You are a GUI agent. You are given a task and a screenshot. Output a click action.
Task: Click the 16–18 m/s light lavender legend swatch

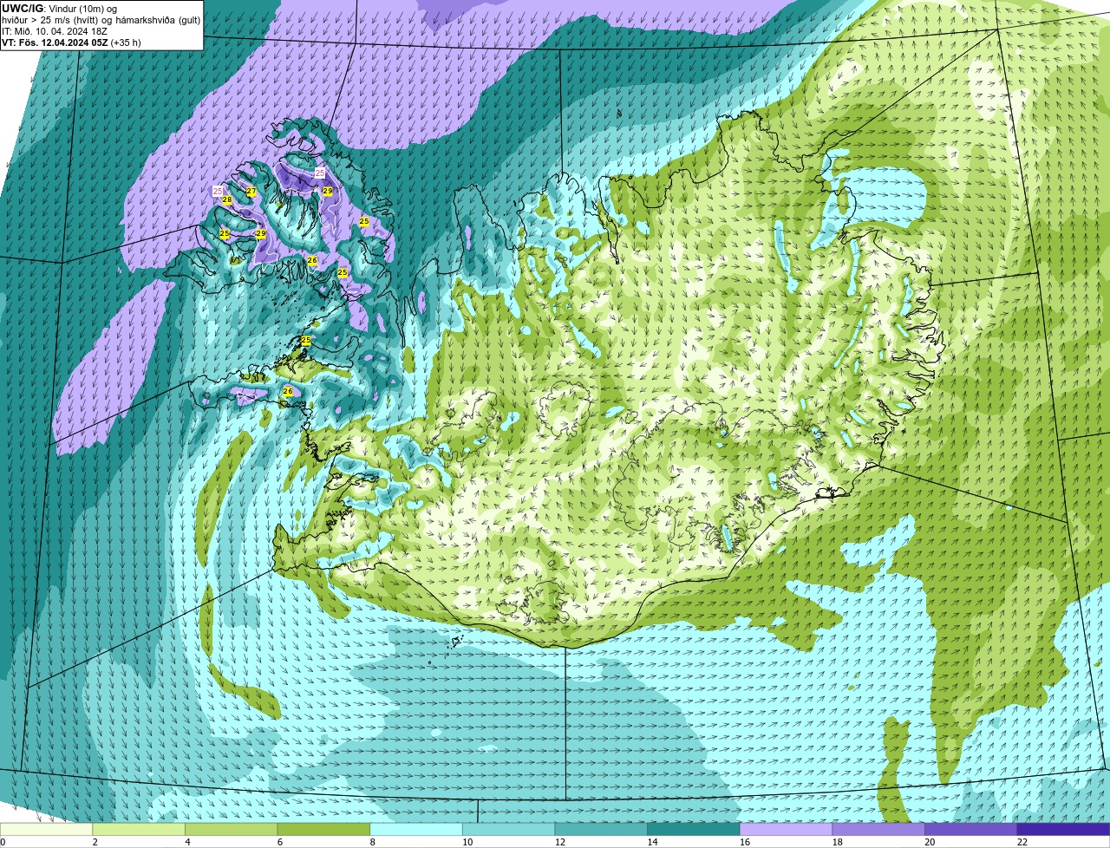[786, 829]
